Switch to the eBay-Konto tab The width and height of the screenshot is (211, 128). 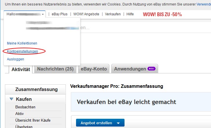pos(94,69)
